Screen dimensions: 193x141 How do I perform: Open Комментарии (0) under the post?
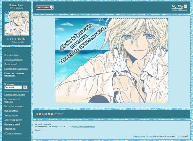tap(141, 136)
